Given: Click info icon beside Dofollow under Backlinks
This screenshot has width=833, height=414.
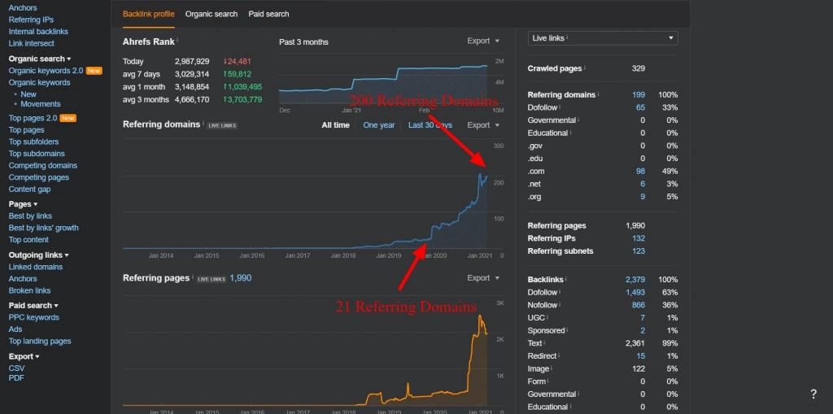Looking at the screenshot, I should [560, 292].
